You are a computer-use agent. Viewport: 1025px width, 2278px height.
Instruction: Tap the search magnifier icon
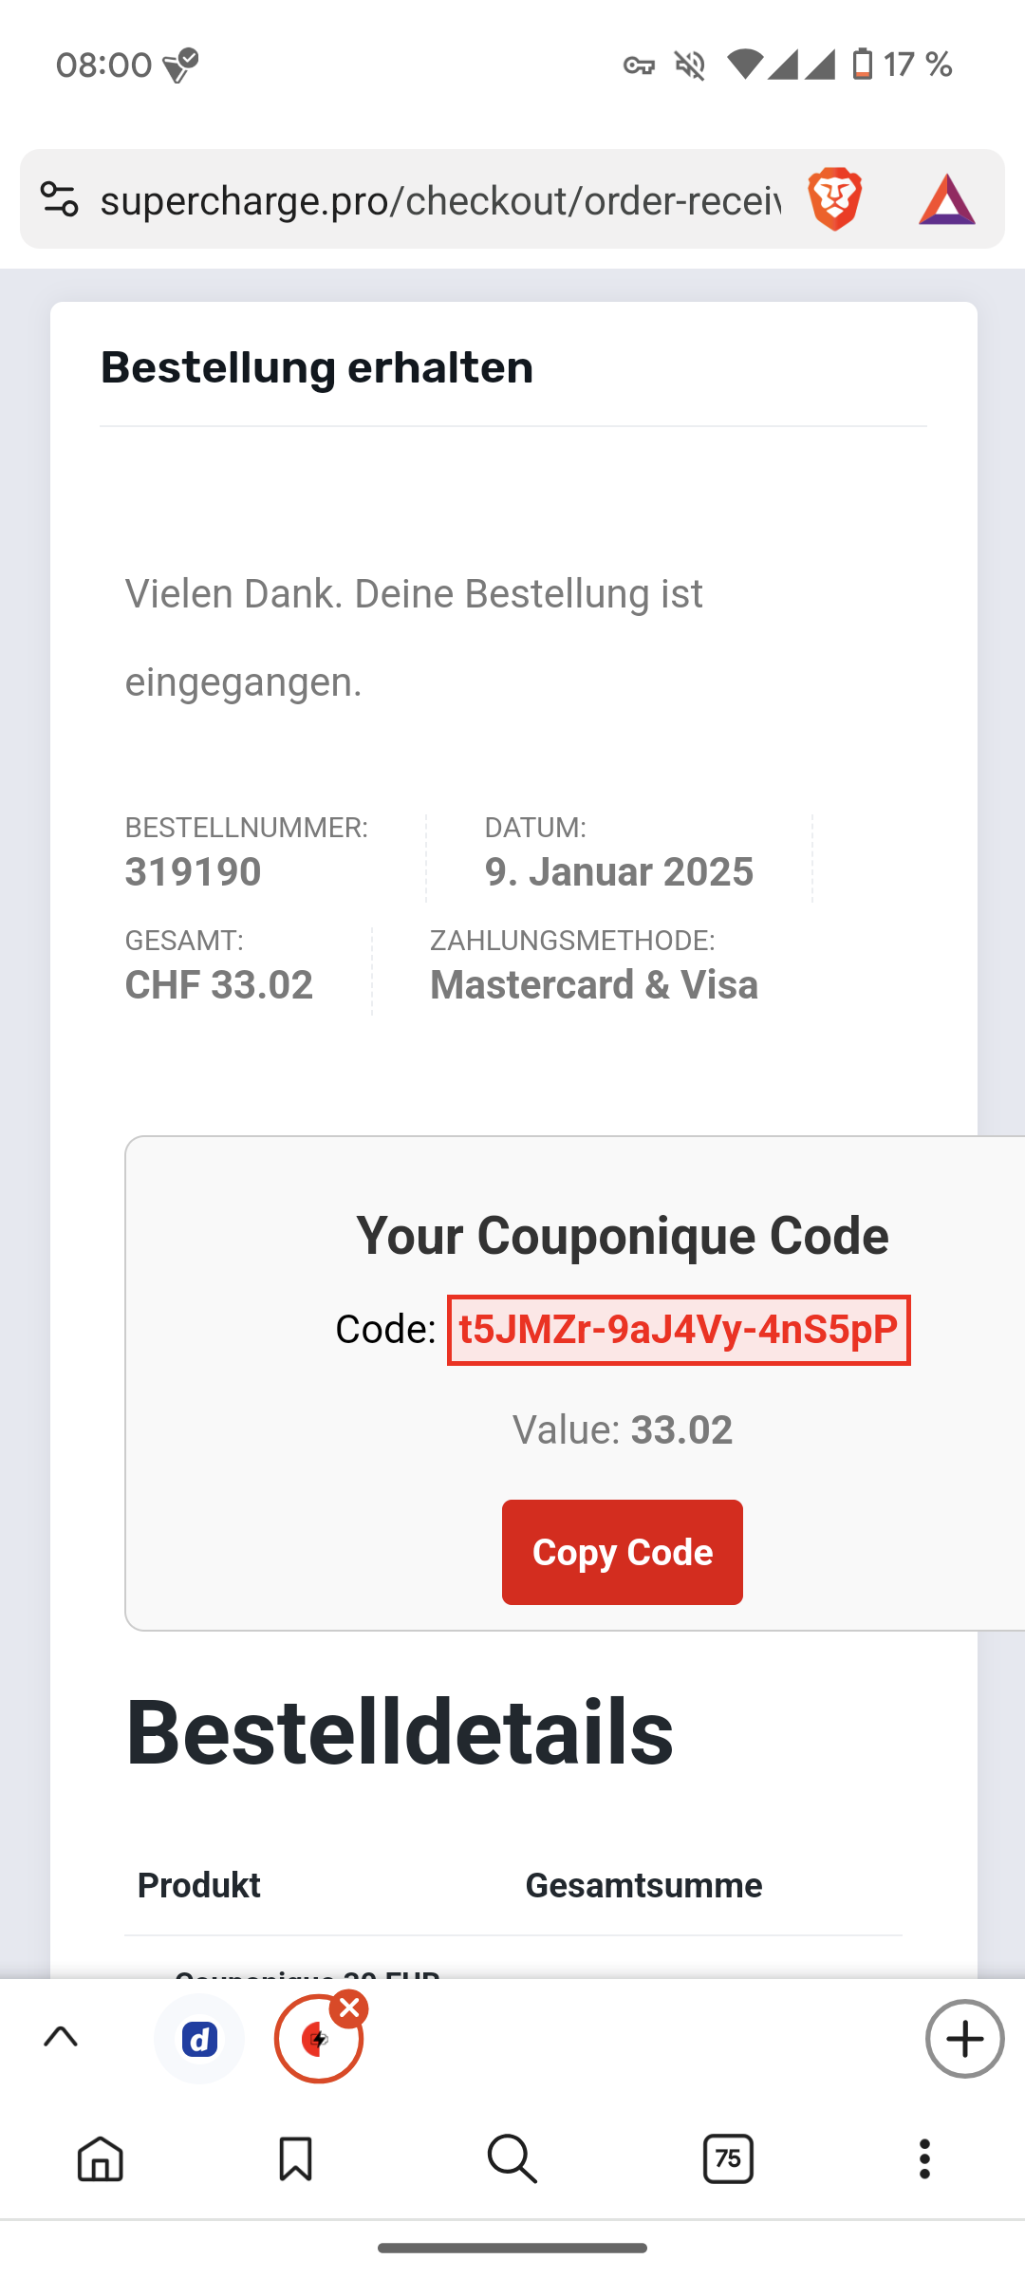coord(512,2159)
